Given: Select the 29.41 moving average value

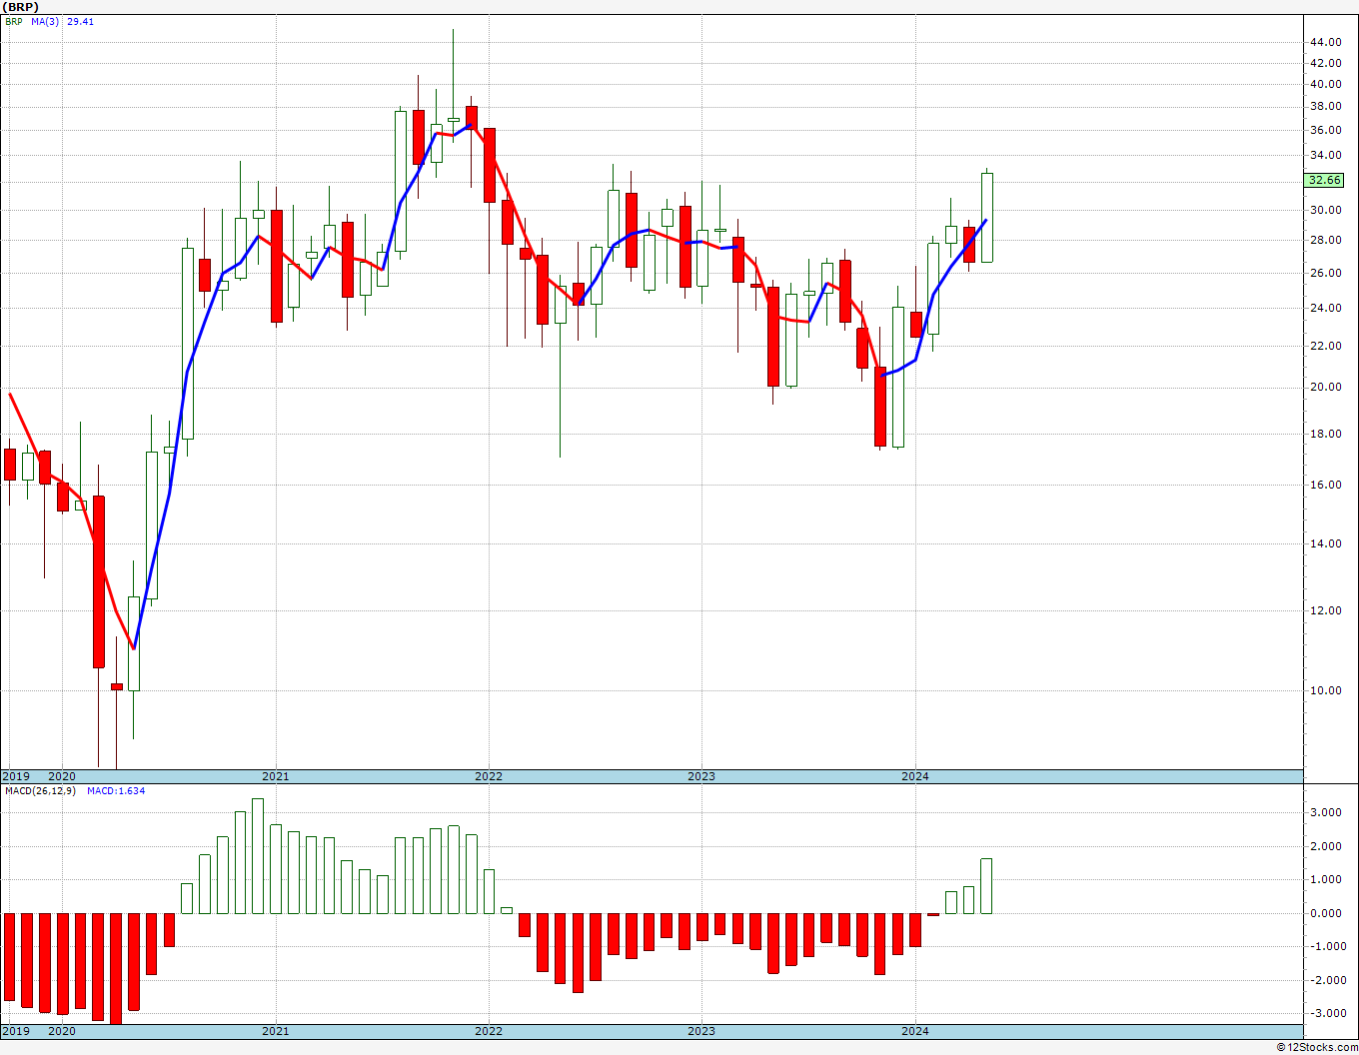Looking at the screenshot, I should click(80, 21).
